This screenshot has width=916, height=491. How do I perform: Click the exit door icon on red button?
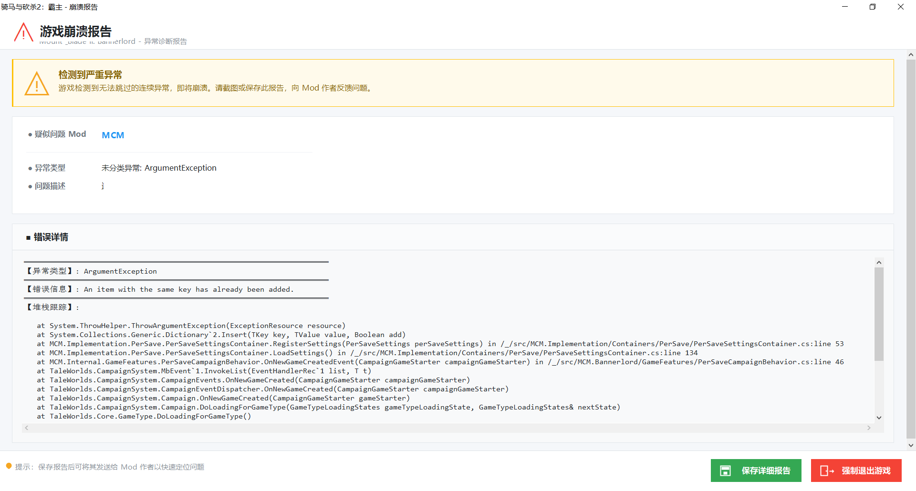click(825, 471)
